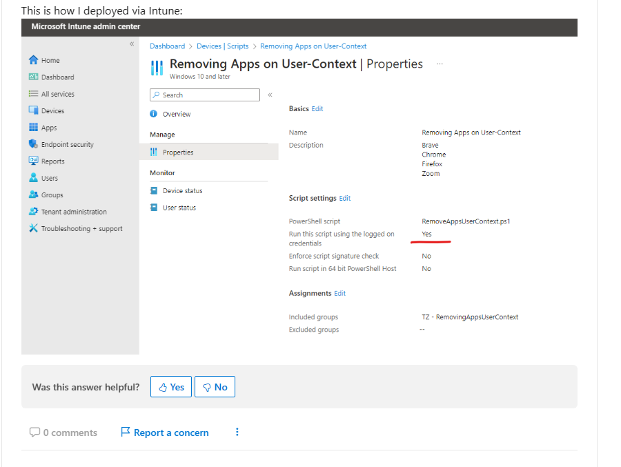Click the Enforce script signature check label
The image size is (621, 467).
[334, 256]
